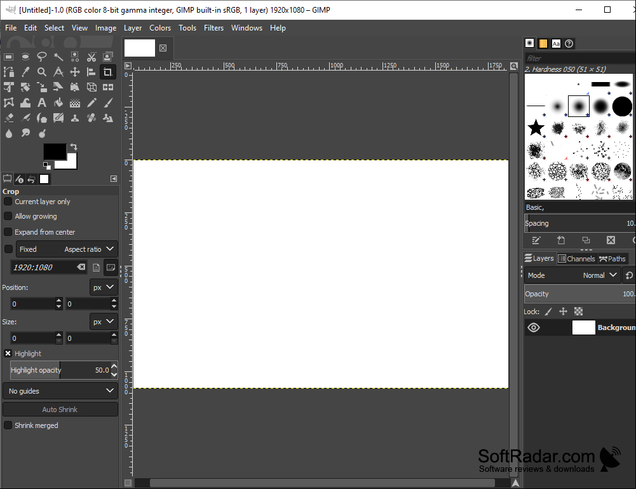Tick the Fixed aspect ratio checkbox
Image resolution: width=636 pixels, height=489 pixels.
pos(8,249)
